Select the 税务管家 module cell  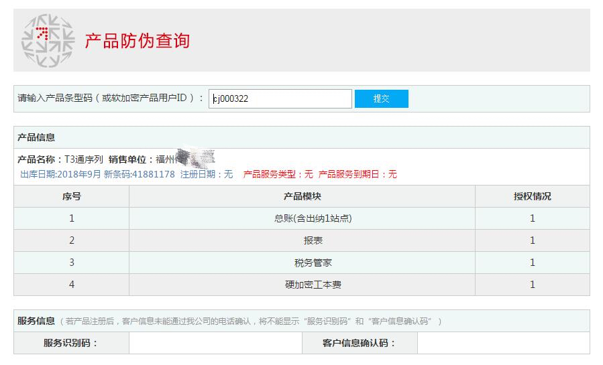(303, 263)
